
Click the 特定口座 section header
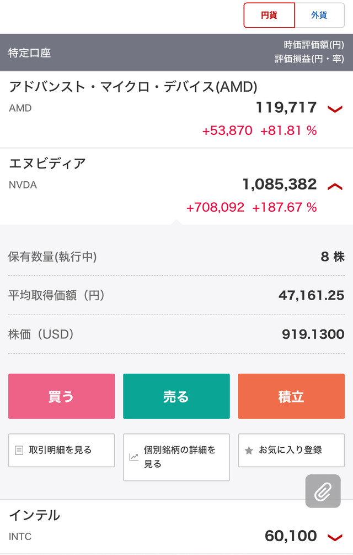176,53
